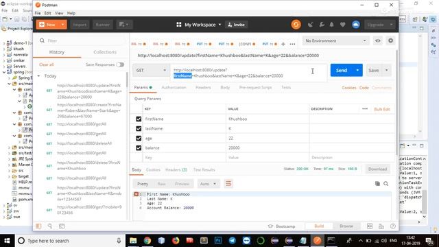Open the GET method dropdown
Image resolution: width=439 pixels, height=247 pixels.
151,70
